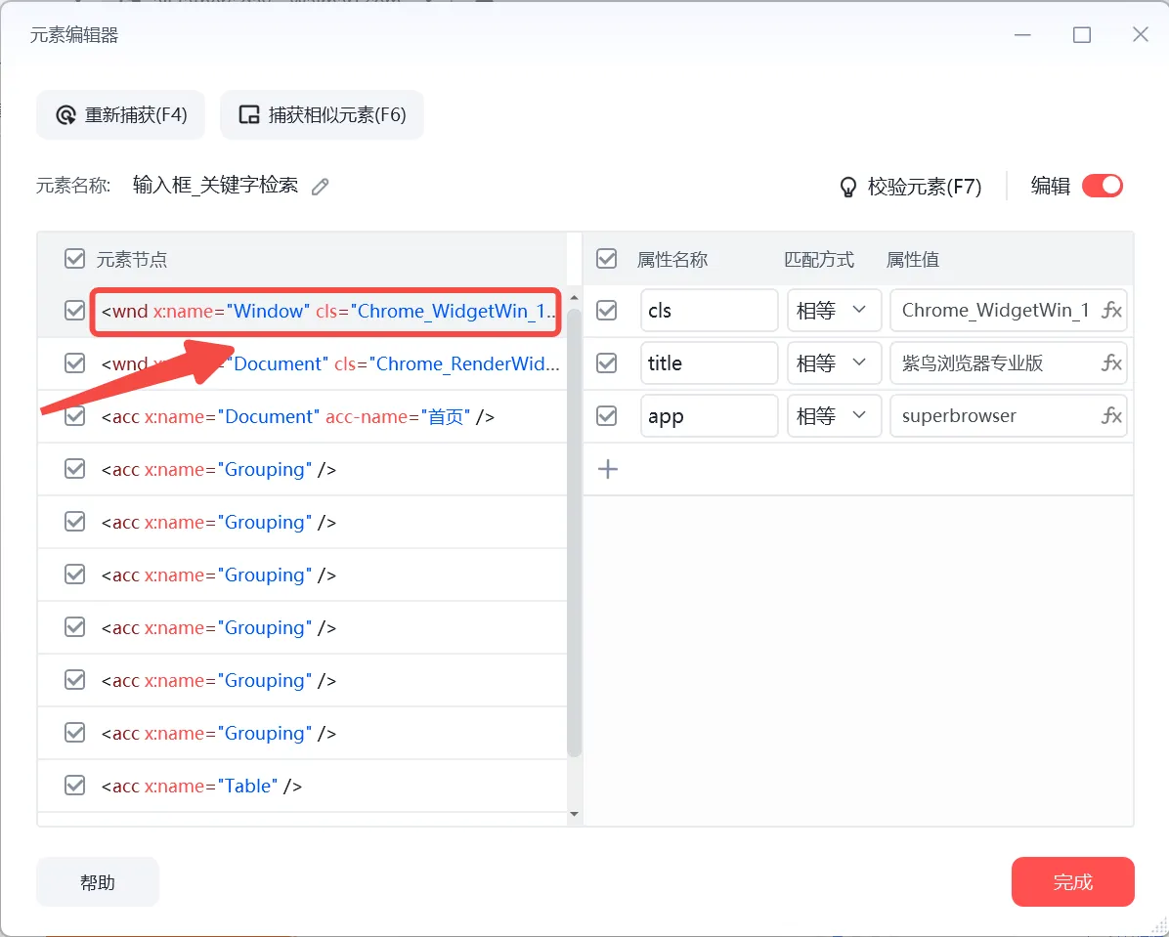
Task: Select the acc Document 首页 node row
Action: click(302, 416)
